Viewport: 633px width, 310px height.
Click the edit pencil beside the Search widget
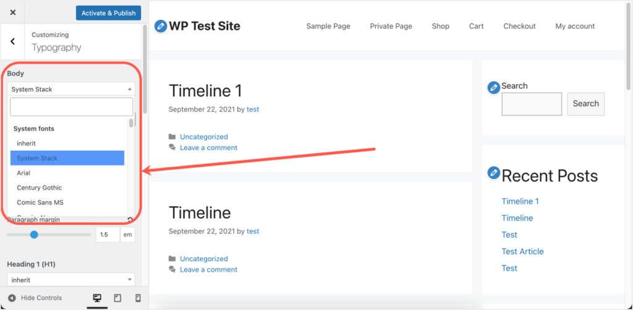(493, 88)
